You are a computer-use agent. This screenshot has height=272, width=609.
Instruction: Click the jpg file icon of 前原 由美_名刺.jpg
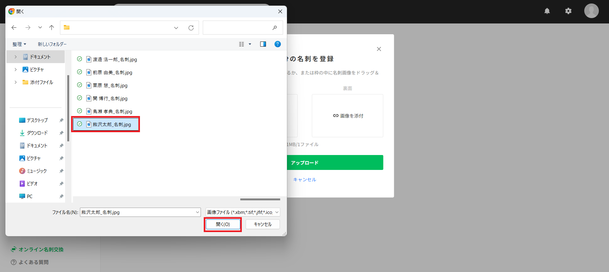pos(89,72)
